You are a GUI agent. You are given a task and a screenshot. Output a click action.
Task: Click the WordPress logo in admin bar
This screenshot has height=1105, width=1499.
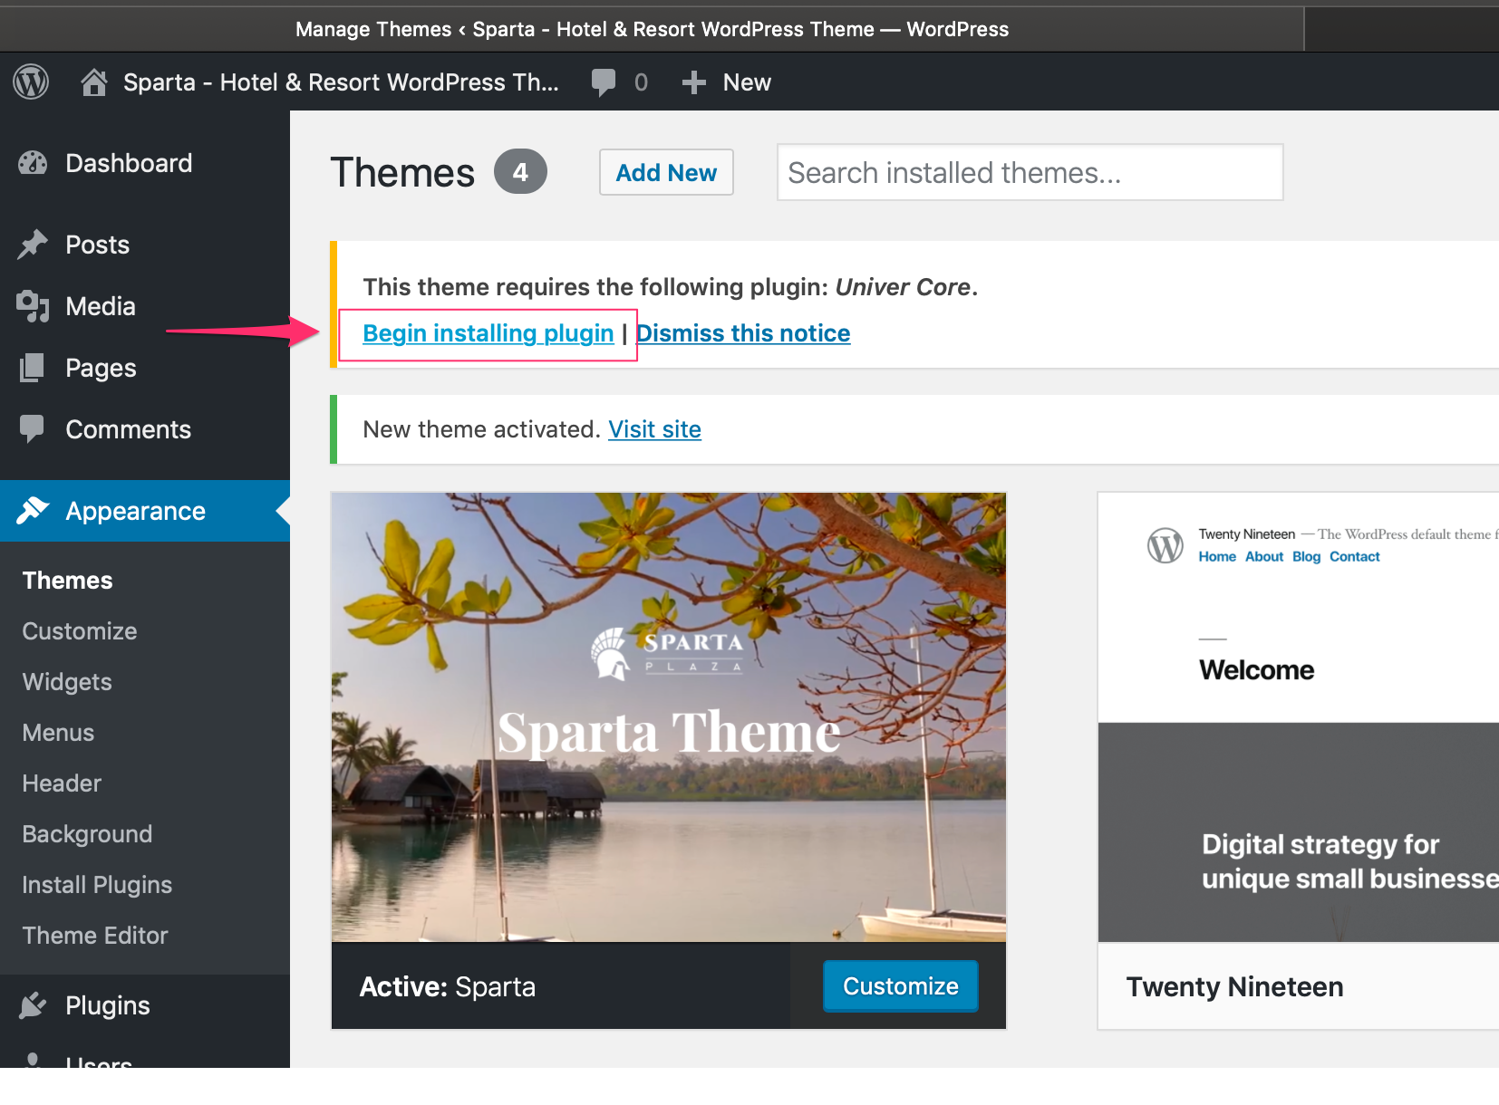[x=31, y=82]
